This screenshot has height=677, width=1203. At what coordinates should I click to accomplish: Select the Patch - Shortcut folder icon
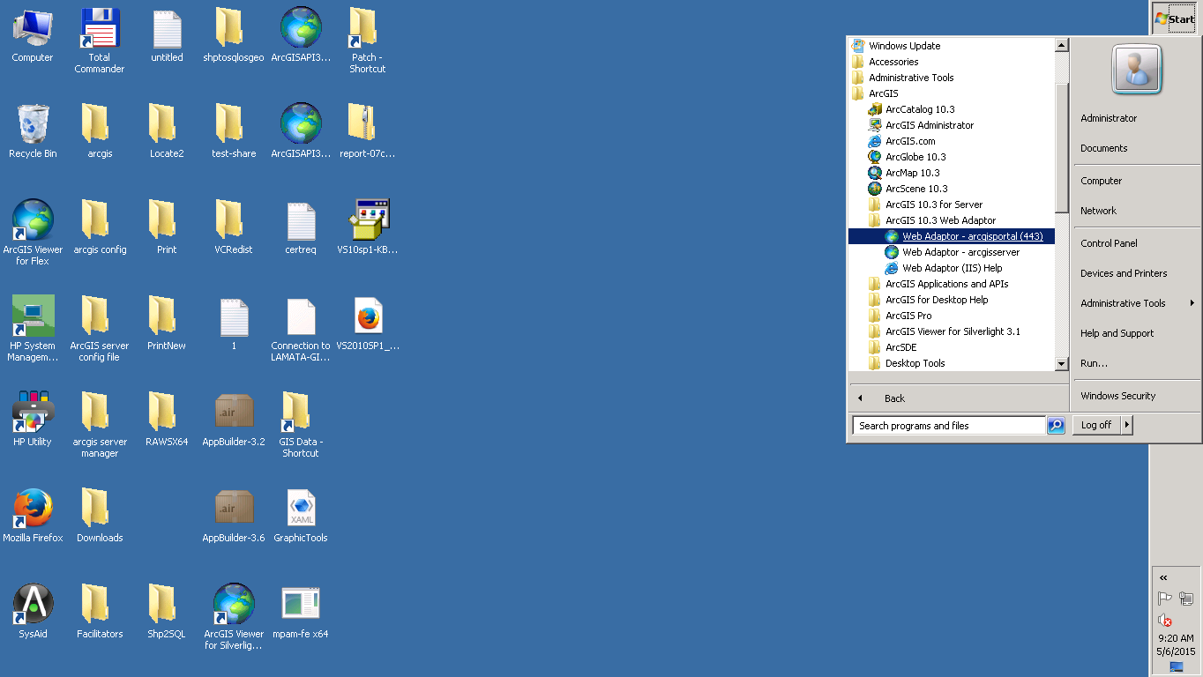tap(368, 41)
